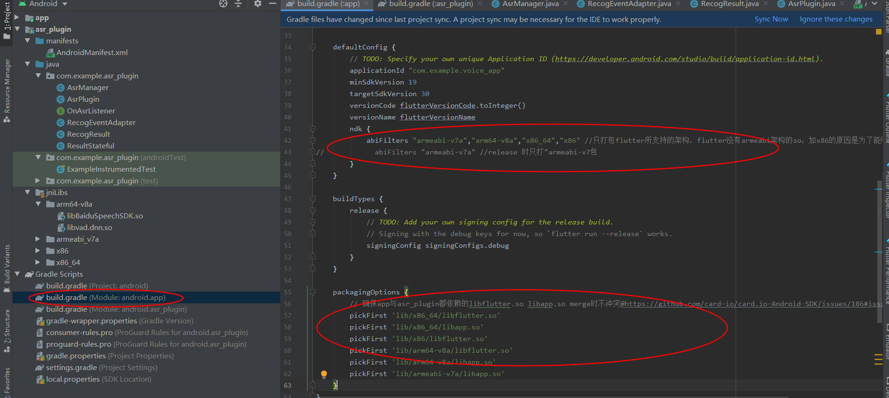Close the AsrPlugin.java tab
889x398 pixels.
842,4
